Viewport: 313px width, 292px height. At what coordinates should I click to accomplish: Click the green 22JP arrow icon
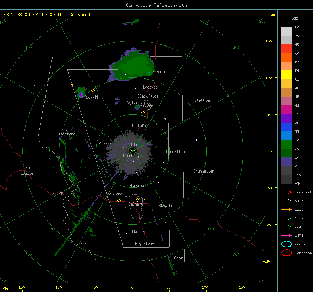coord(287,227)
